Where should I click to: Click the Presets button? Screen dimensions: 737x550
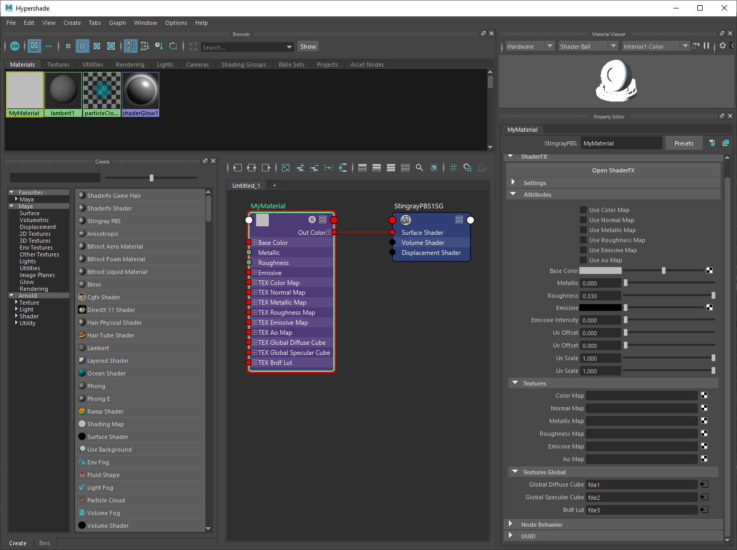pos(684,143)
